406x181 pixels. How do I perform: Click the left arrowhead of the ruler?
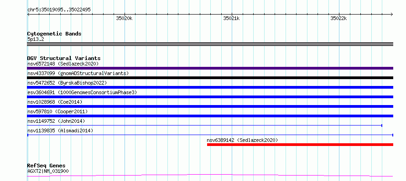(28, 14)
